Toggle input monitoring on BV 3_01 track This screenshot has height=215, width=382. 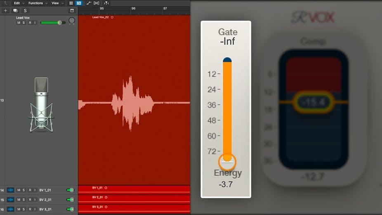(35, 209)
